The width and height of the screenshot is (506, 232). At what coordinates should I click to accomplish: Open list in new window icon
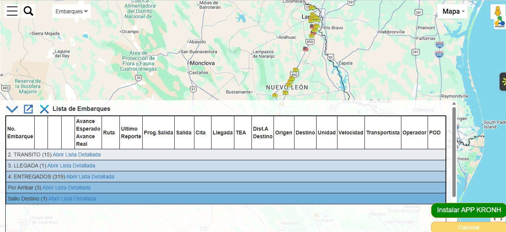tap(29, 109)
